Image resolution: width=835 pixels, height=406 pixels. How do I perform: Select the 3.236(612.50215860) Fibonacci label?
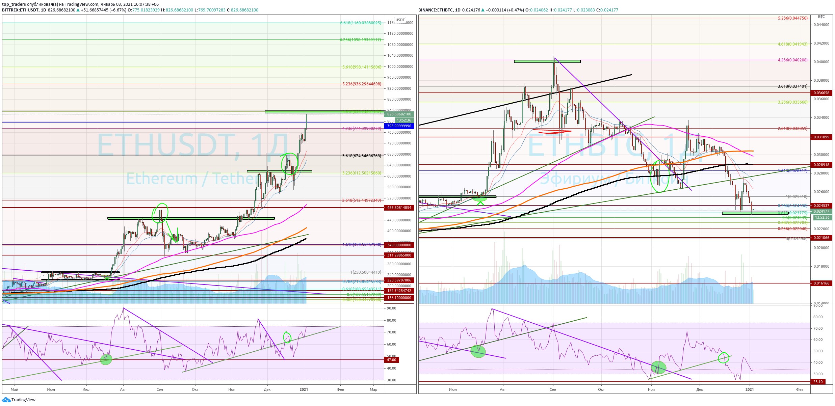coord(362,173)
